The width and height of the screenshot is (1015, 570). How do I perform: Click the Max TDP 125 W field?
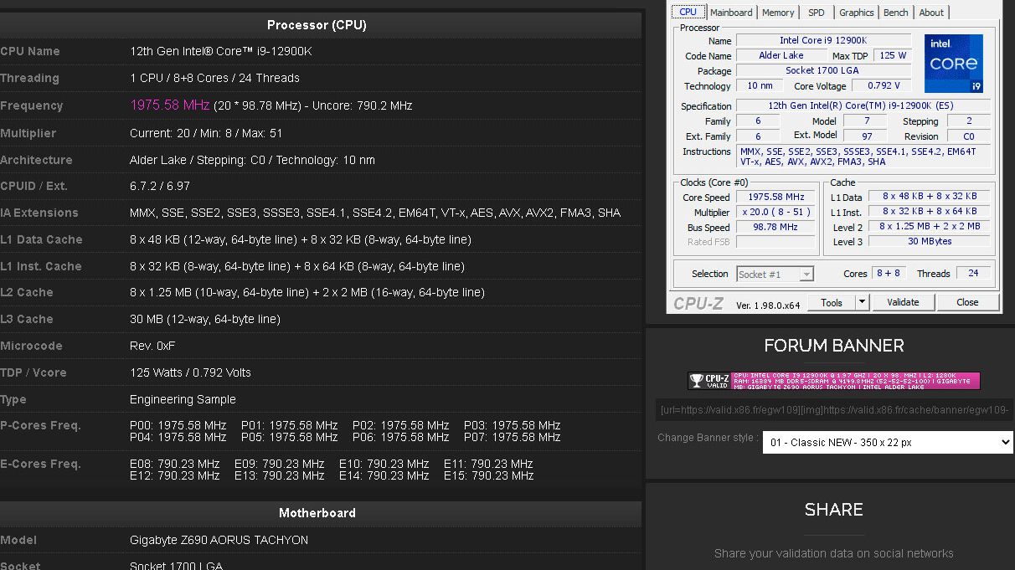[893, 55]
